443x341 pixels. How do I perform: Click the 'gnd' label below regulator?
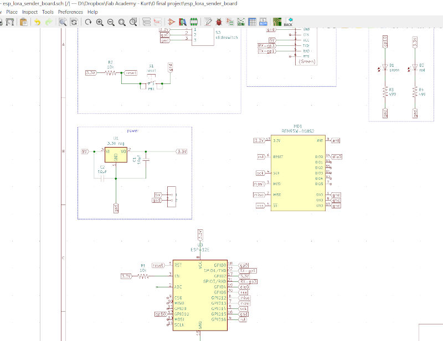(116, 208)
